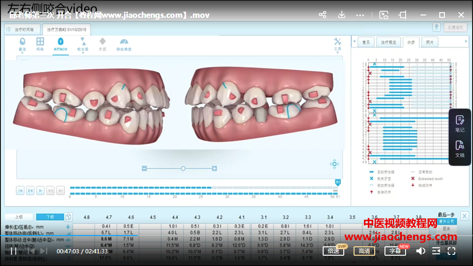Expand the arrow below the 叠加 tool

click(x=22, y=53)
